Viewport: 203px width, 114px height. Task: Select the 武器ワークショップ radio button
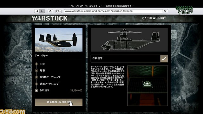pos(36,84)
